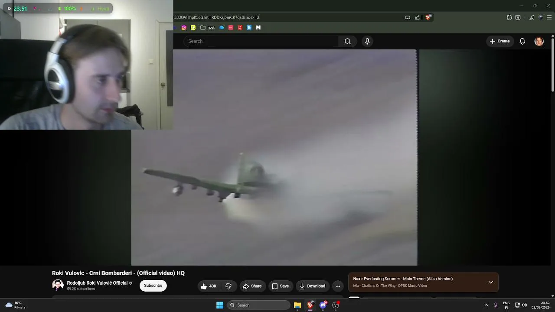Click the video player showing the bomber plane
The height and width of the screenshot is (312, 555).
274,157
